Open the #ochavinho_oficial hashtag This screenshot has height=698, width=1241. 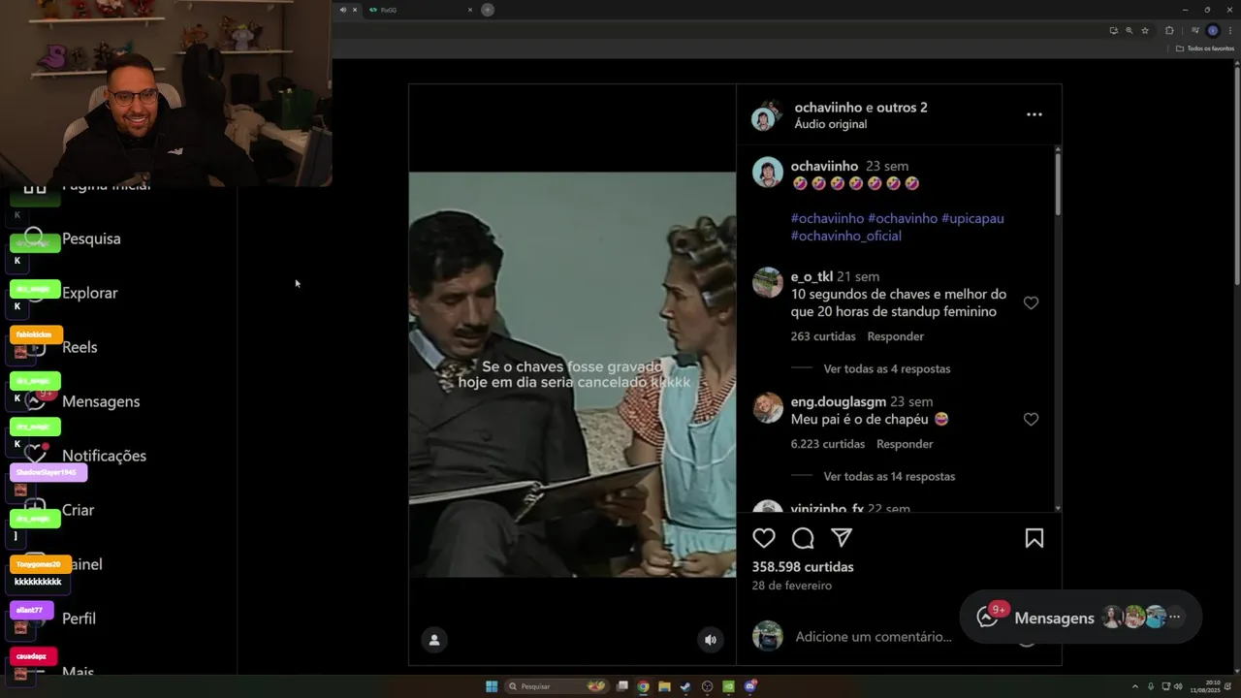click(x=845, y=236)
